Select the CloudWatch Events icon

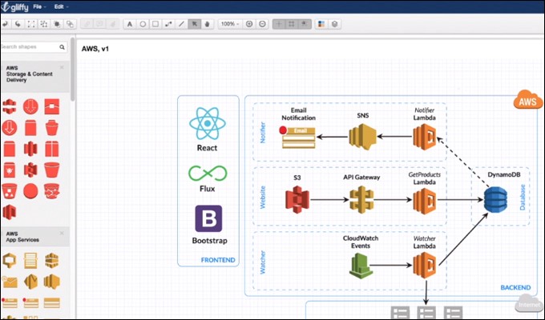coord(361,266)
